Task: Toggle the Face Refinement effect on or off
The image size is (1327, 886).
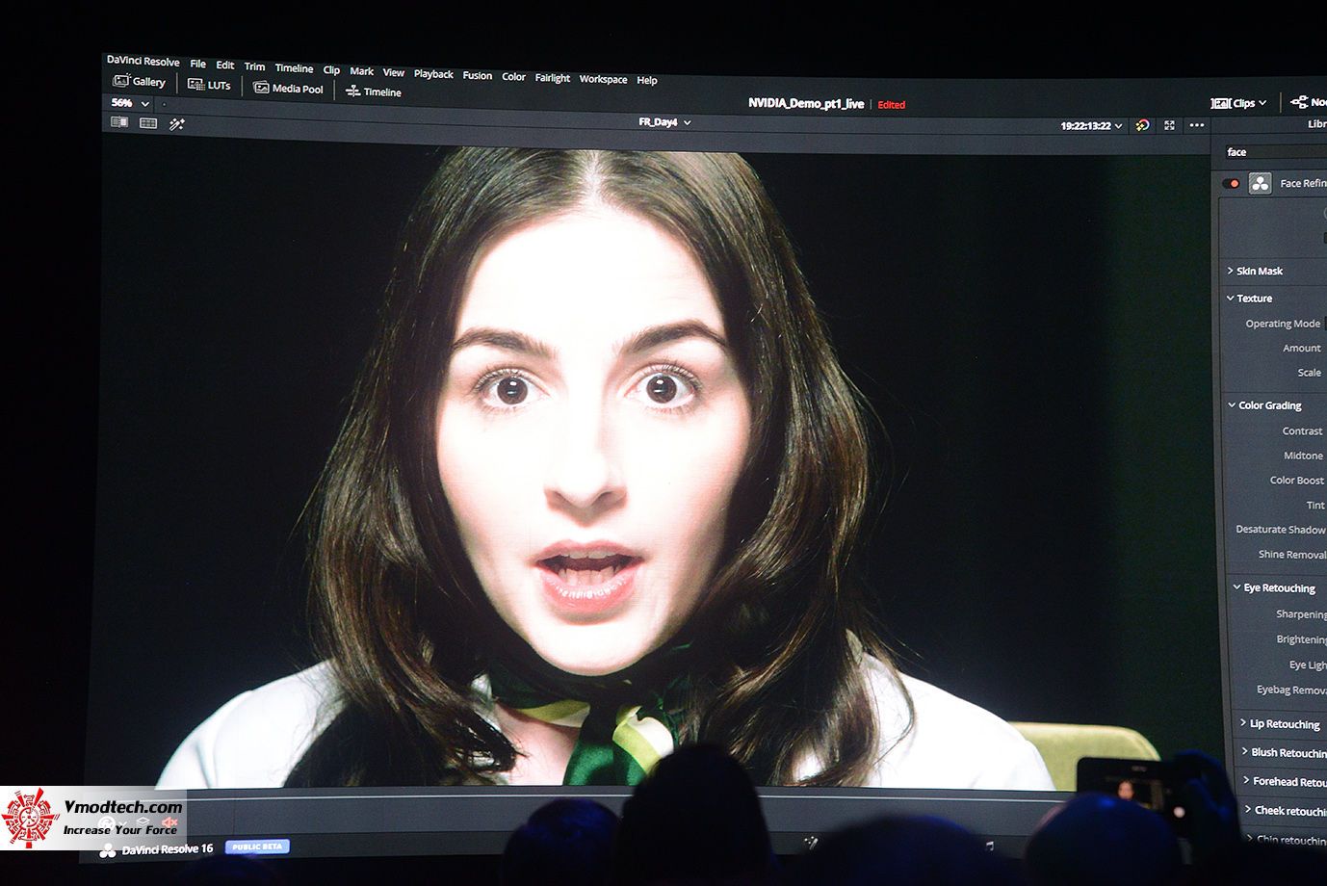Action: pos(1230,183)
